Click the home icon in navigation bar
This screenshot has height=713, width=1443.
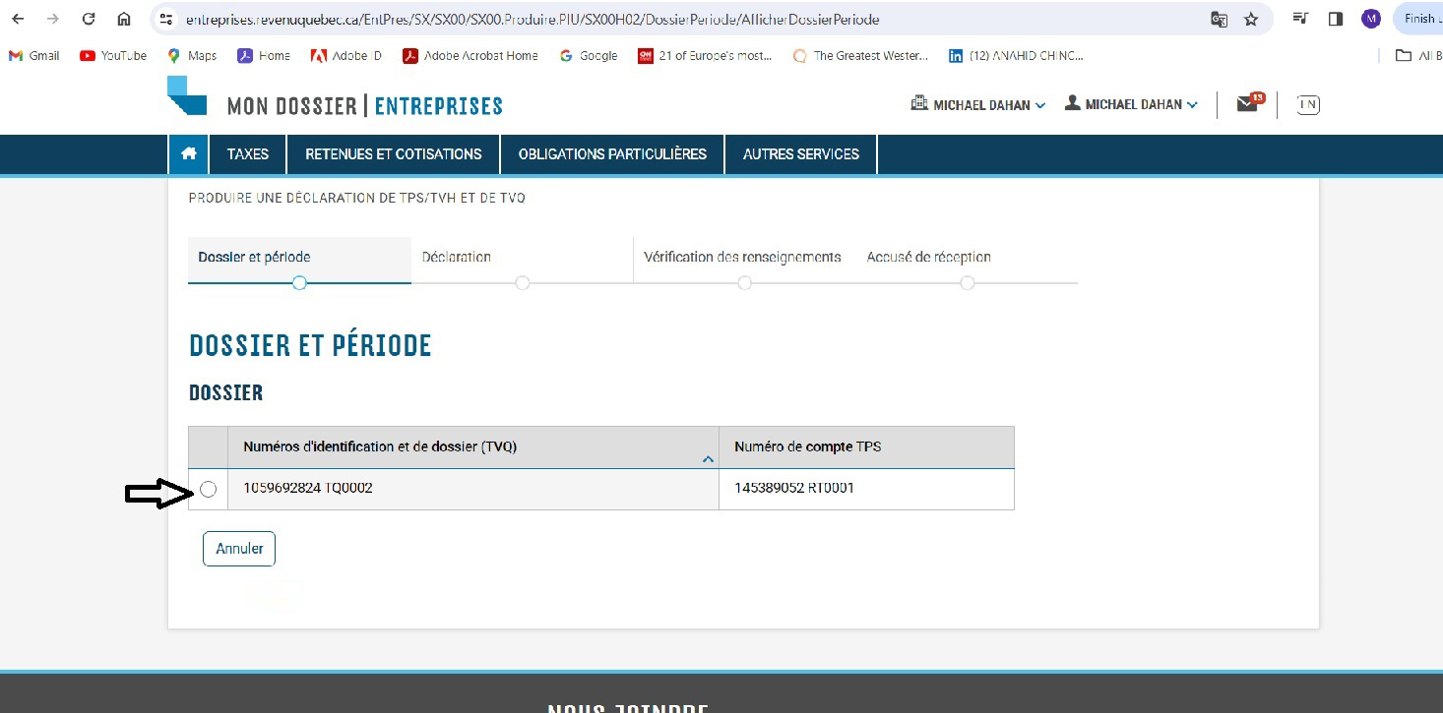tap(188, 154)
